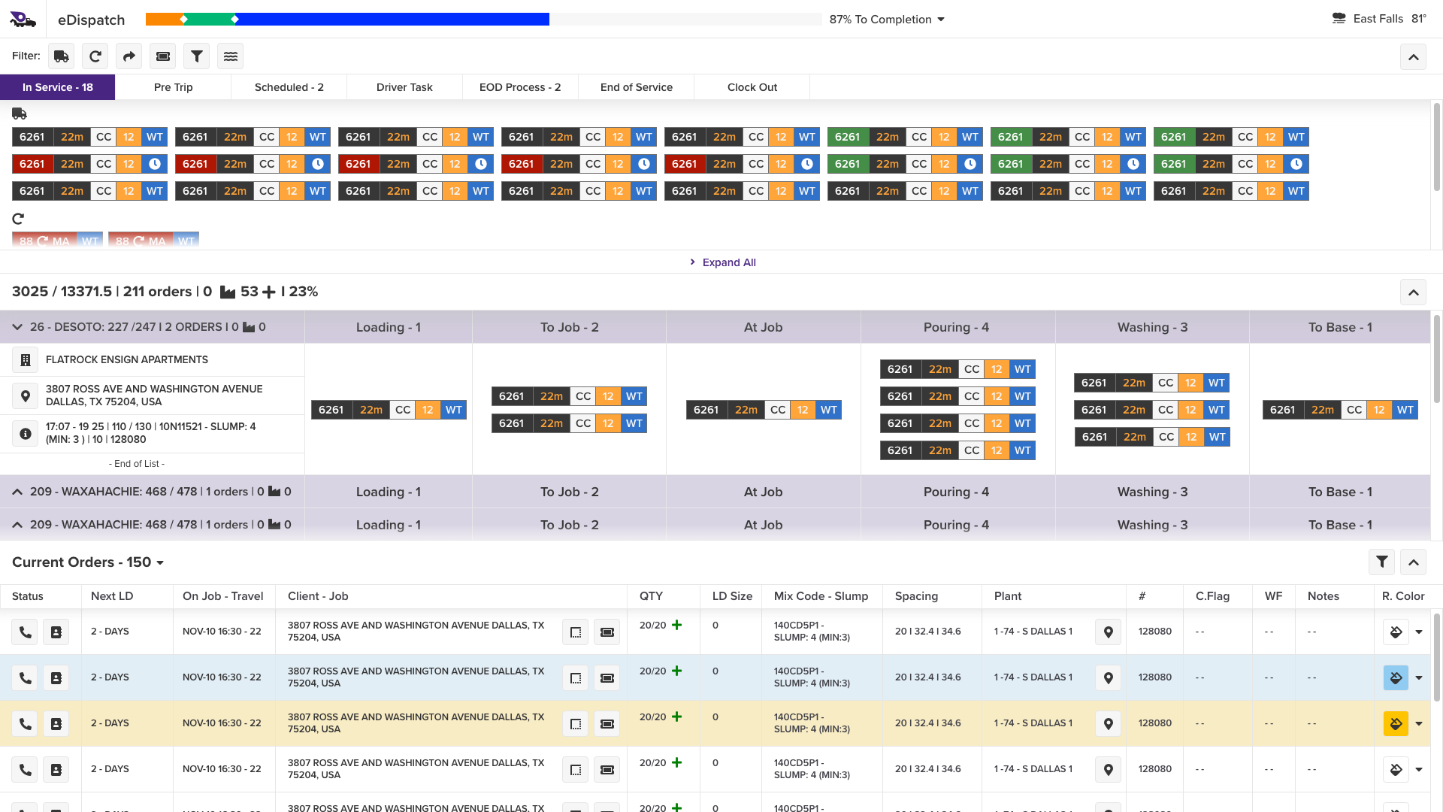
Task: Toggle the lines filter icon
Action: (230, 56)
